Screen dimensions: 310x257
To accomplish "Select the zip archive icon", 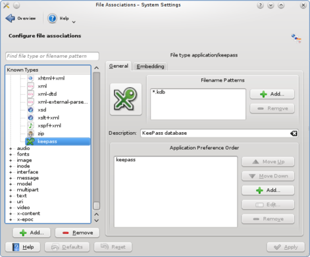I will (31, 133).
